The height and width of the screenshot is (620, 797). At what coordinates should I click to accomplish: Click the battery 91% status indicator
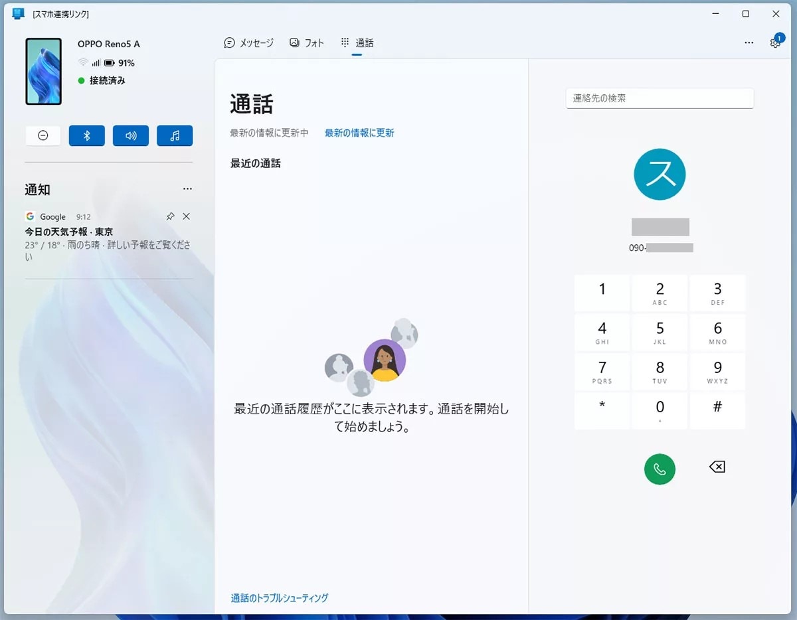tap(120, 63)
